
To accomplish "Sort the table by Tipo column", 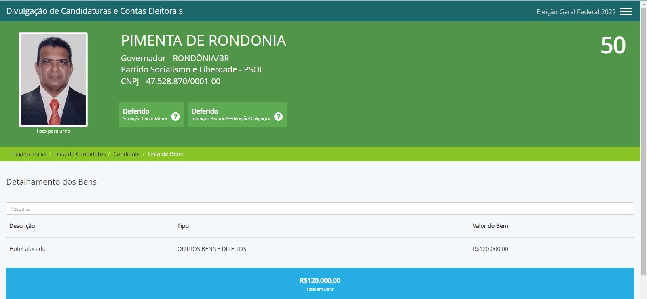I will click(183, 226).
